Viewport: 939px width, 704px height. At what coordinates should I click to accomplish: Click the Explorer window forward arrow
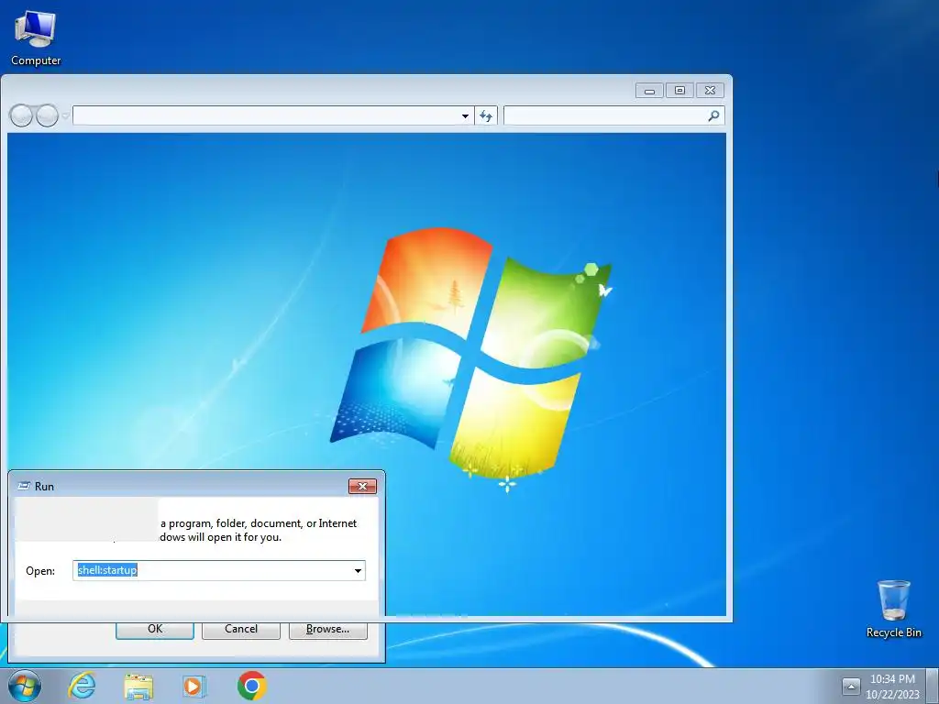47,115
